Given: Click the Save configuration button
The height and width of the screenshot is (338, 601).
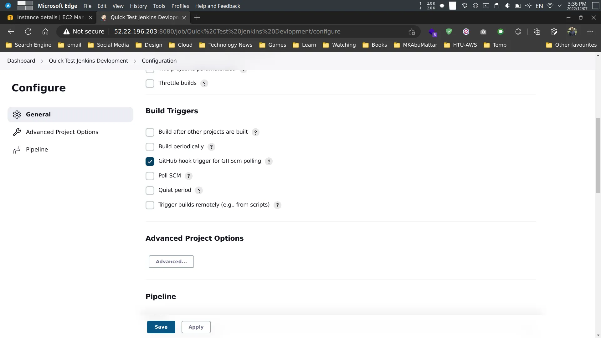Looking at the screenshot, I should [x=161, y=326].
